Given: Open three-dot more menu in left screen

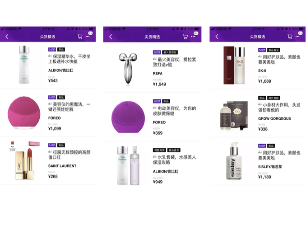Looking at the screenshot, I should point(88,37).
